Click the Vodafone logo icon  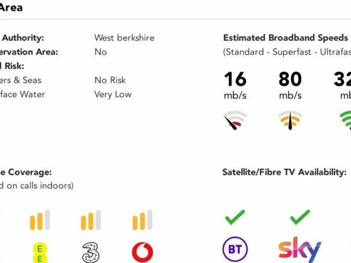(143, 252)
